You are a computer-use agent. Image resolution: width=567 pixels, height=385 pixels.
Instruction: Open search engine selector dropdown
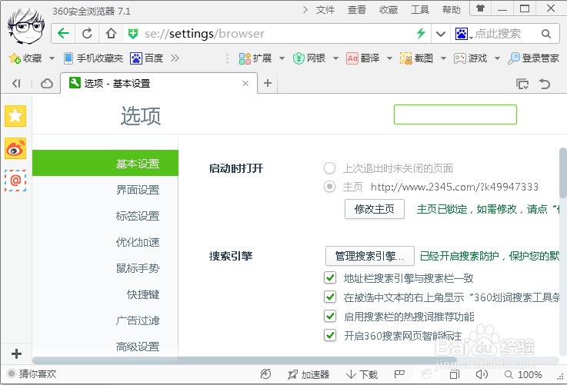tap(464, 34)
